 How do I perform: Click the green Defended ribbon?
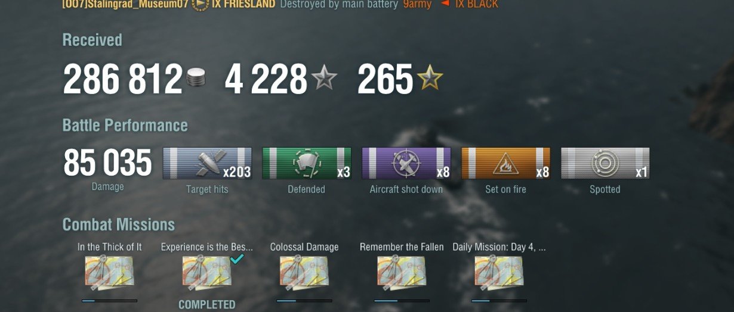[x=307, y=163]
